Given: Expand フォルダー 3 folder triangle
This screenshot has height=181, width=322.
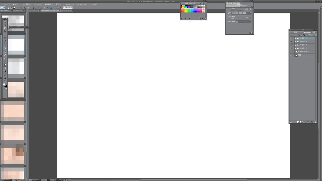Looking at the screenshot, I should [296, 41].
